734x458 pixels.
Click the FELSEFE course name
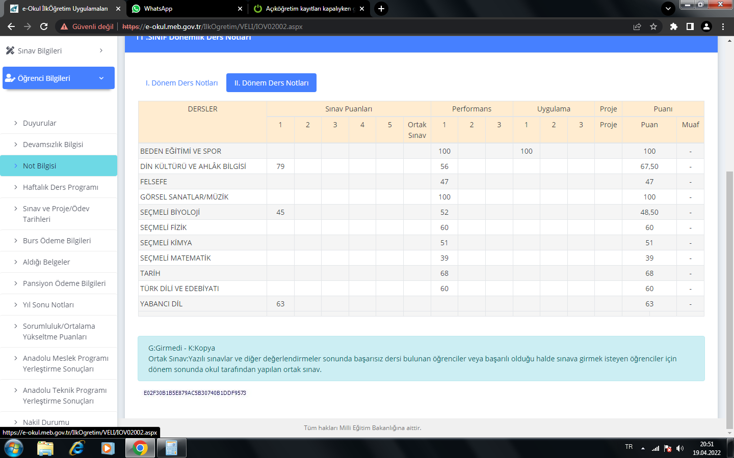[153, 182]
